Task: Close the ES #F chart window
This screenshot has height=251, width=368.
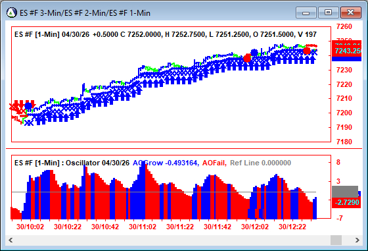Action: tap(350, 13)
